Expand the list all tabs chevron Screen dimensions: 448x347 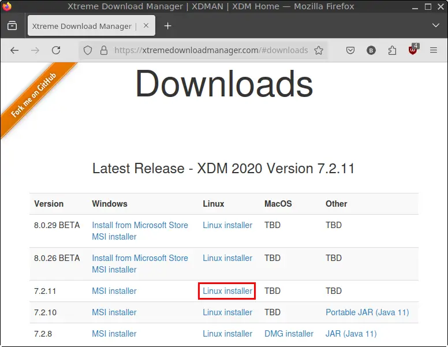tap(435, 25)
